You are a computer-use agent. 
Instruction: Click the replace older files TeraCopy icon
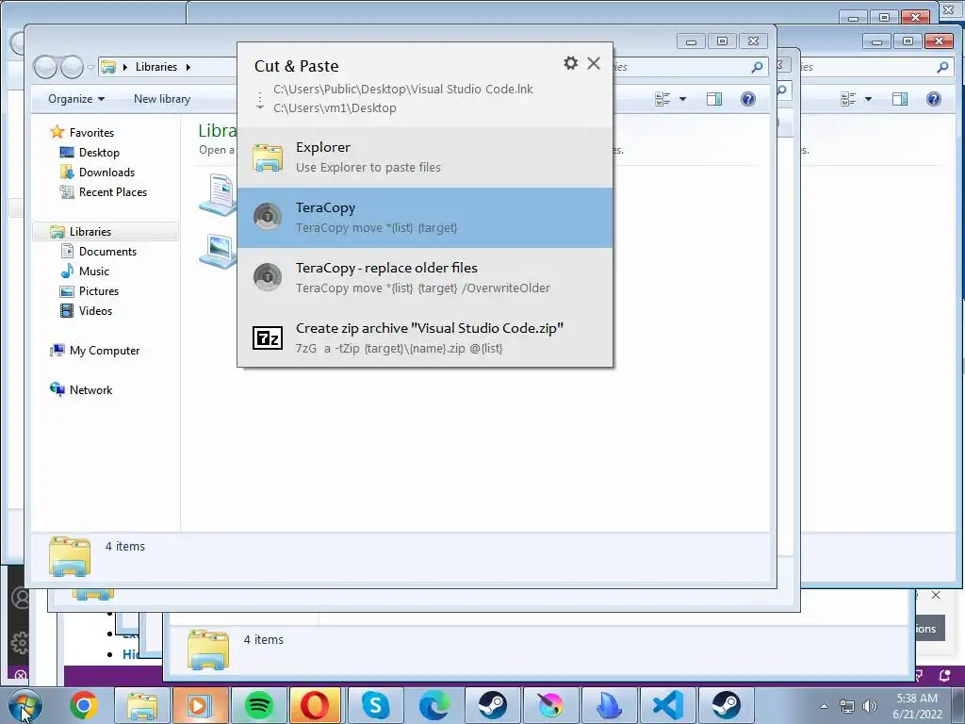(268, 277)
